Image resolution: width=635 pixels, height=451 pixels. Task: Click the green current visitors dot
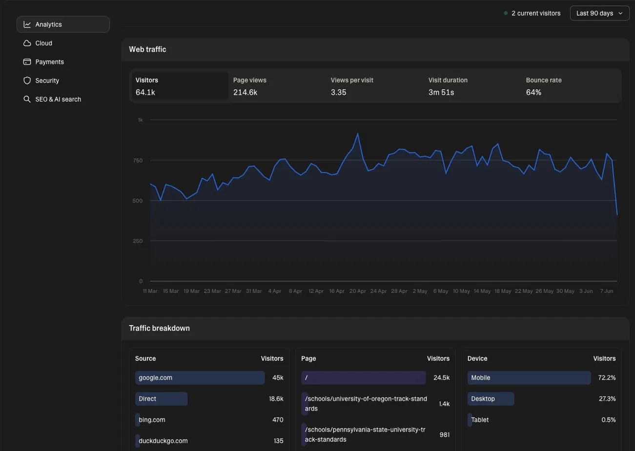coord(506,13)
